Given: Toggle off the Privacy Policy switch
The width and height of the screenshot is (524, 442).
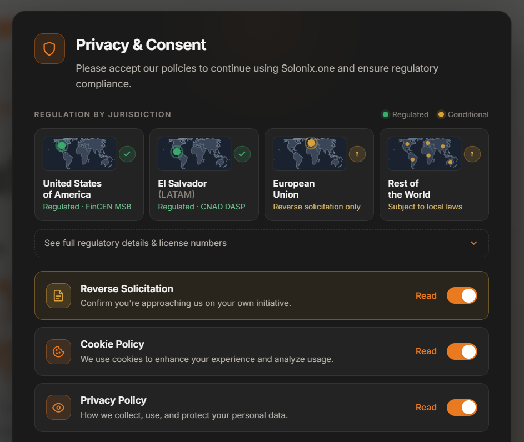Looking at the screenshot, I should click(x=462, y=408).
